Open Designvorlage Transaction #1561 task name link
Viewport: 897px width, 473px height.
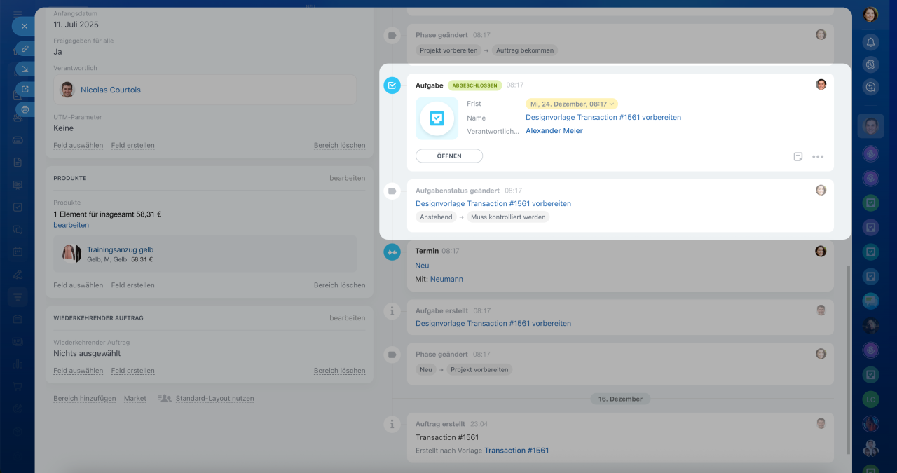(x=603, y=117)
